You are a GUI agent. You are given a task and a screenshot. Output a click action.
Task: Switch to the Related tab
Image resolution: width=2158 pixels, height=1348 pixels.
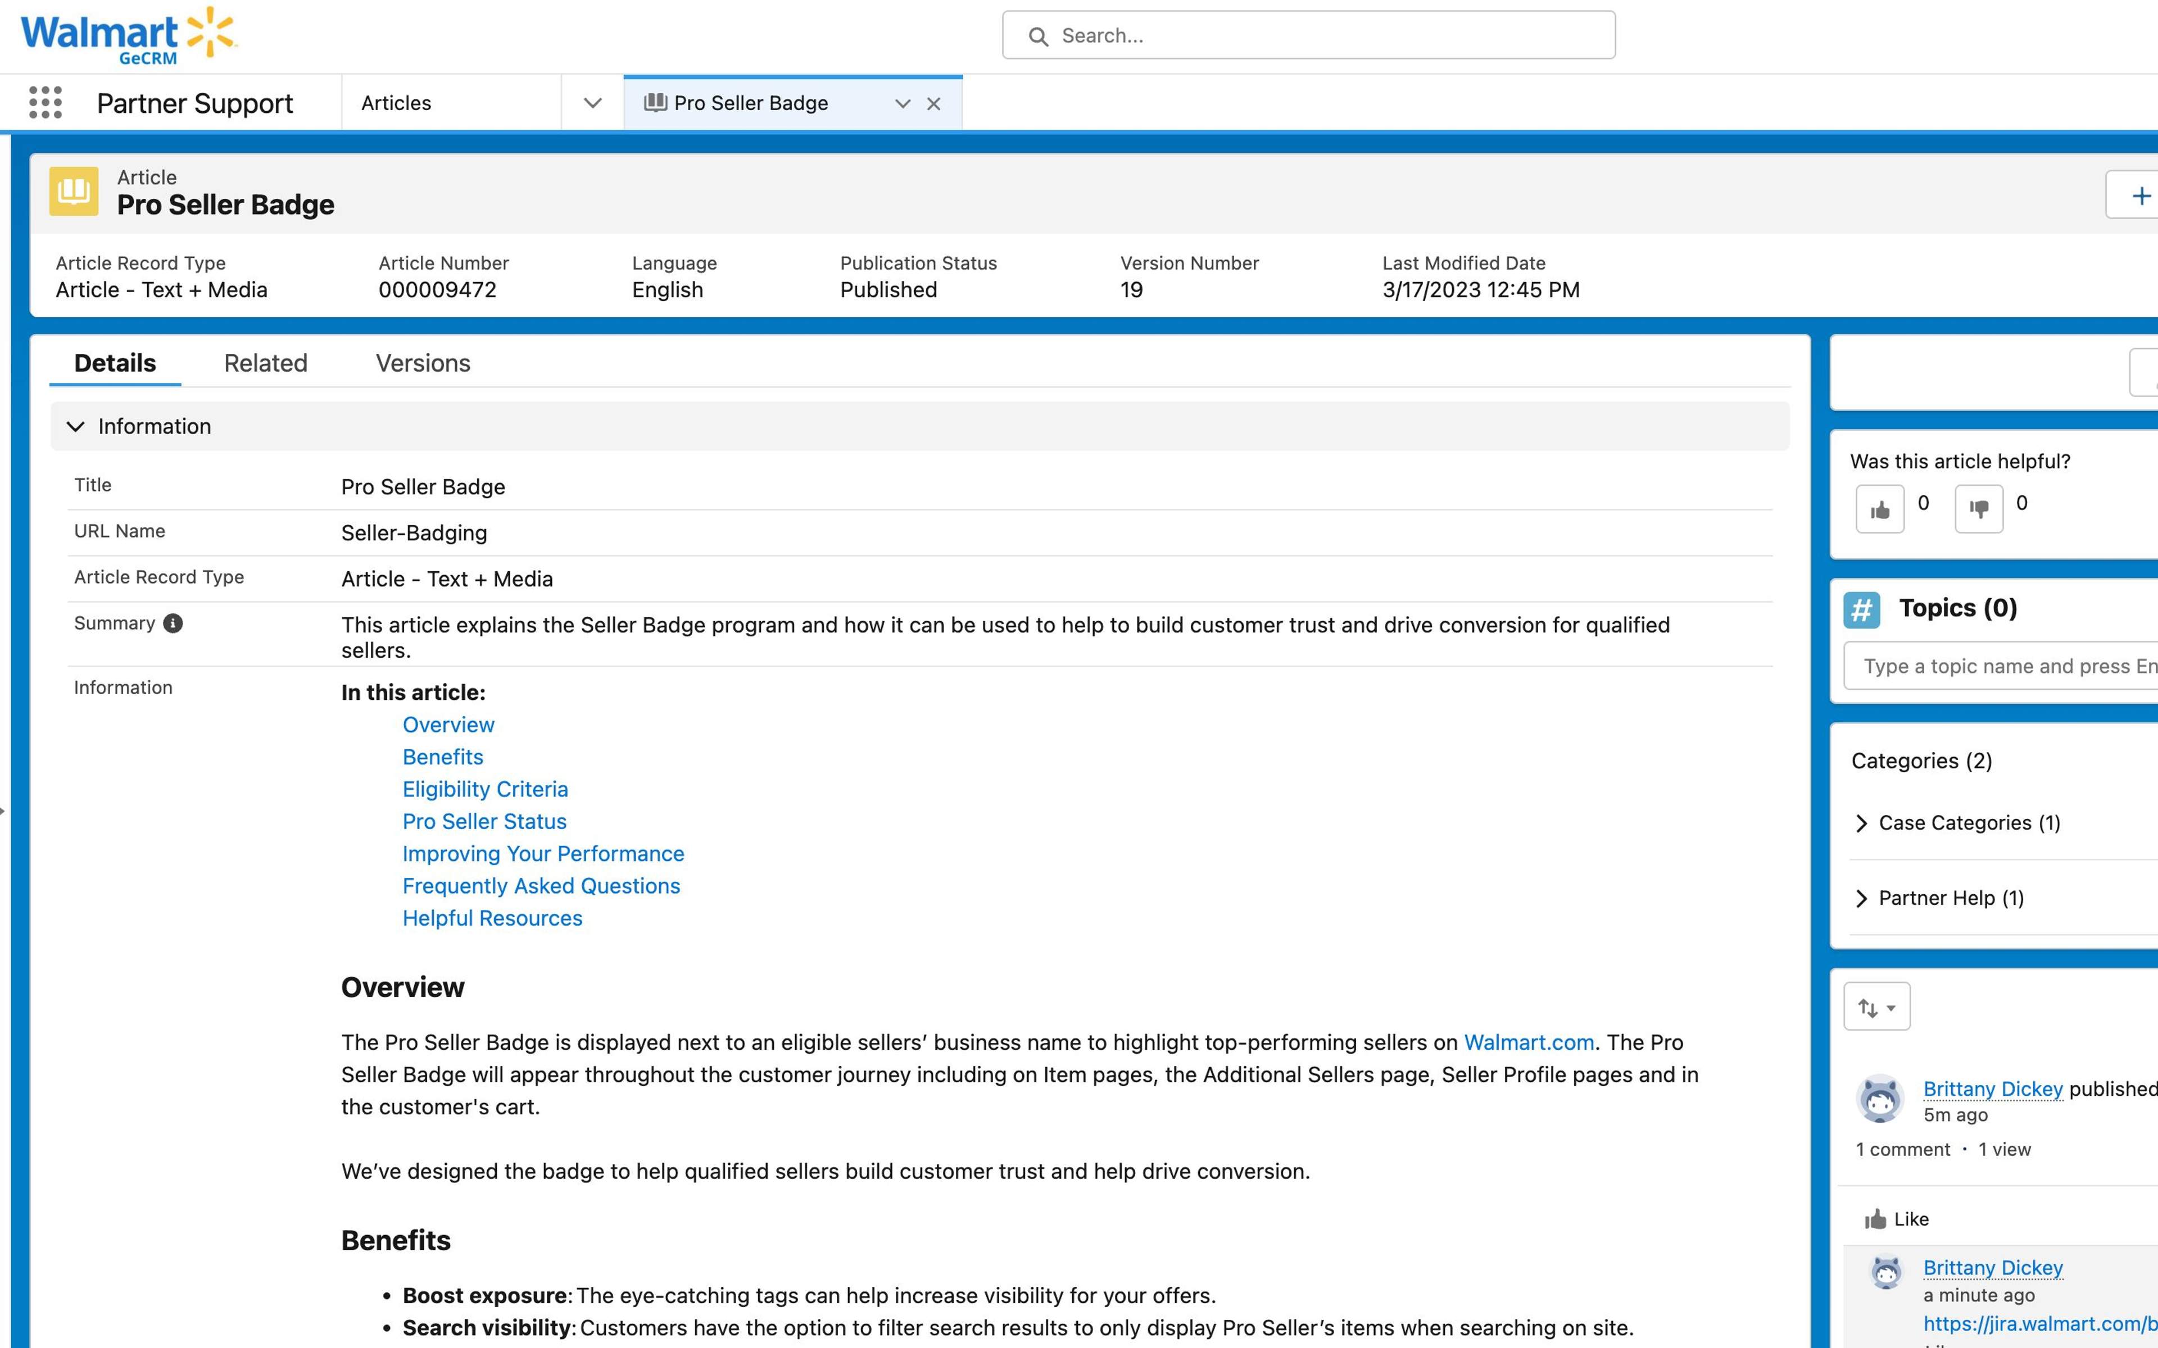click(x=266, y=363)
